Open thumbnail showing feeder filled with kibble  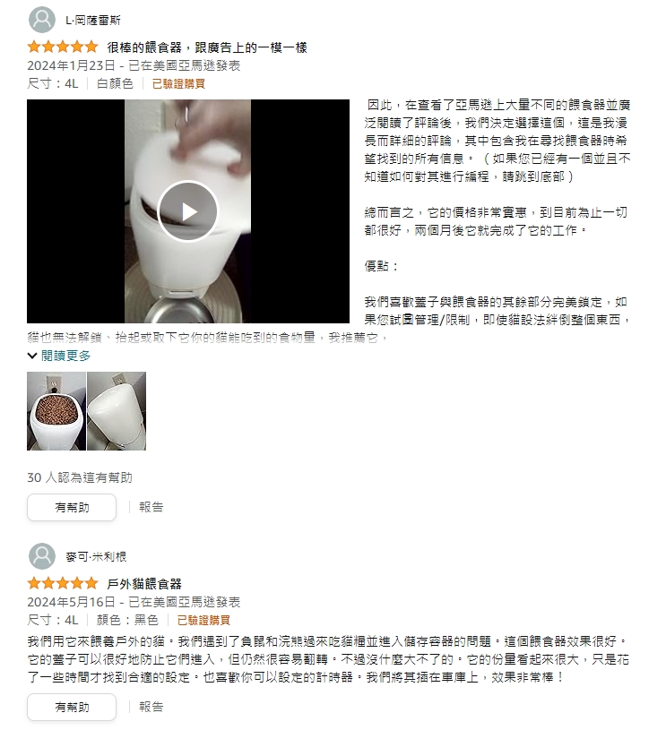pos(56,411)
